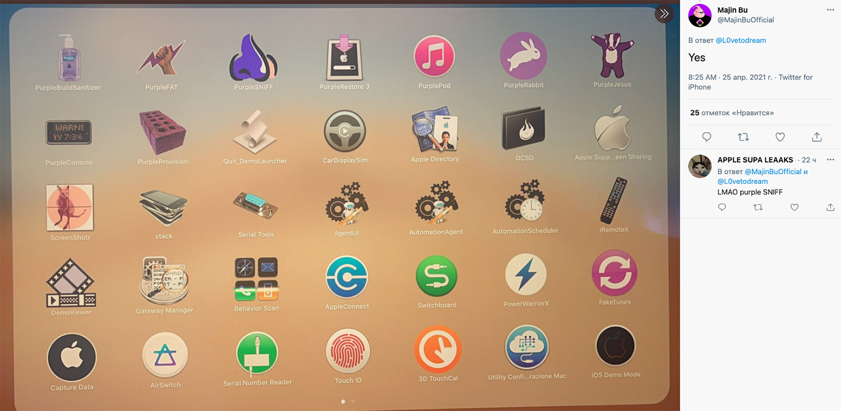841x411 pixels.
Task: Launch PurpleRestore 3
Action: (x=344, y=58)
